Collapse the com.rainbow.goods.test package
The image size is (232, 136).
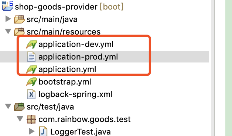pyautogui.click(x=20, y=119)
